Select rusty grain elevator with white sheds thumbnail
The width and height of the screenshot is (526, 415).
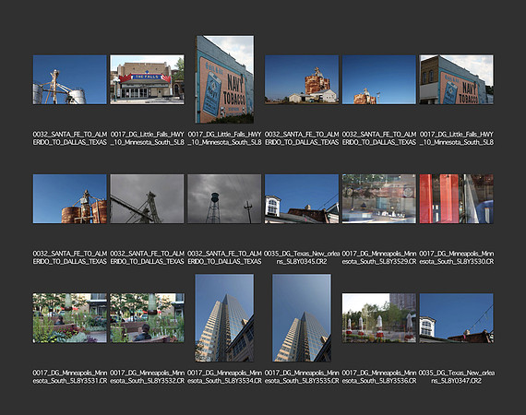[302, 80]
